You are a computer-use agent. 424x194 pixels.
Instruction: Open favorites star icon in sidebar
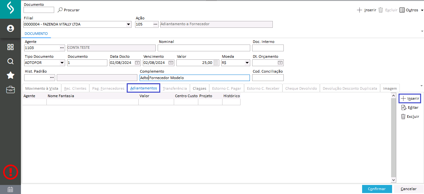[x=10, y=75]
